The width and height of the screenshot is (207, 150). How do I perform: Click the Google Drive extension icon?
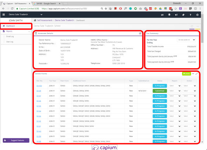(x=160, y=8)
